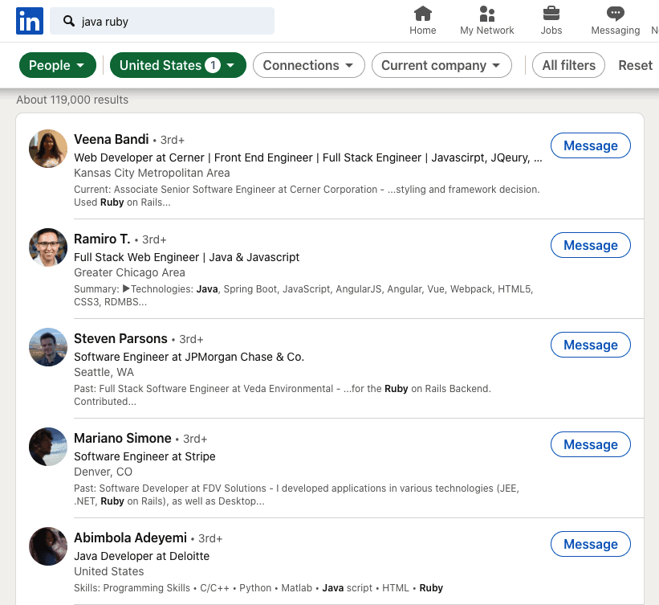Expand the People filter dropdown
This screenshot has width=659, height=605.
click(57, 66)
